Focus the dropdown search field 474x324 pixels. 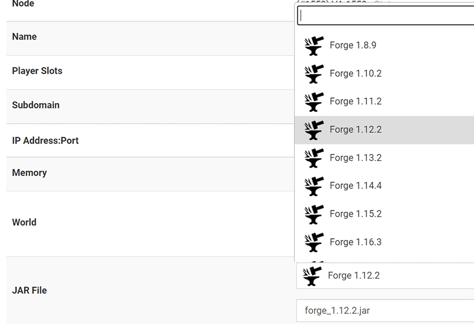pyautogui.click(x=386, y=16)
